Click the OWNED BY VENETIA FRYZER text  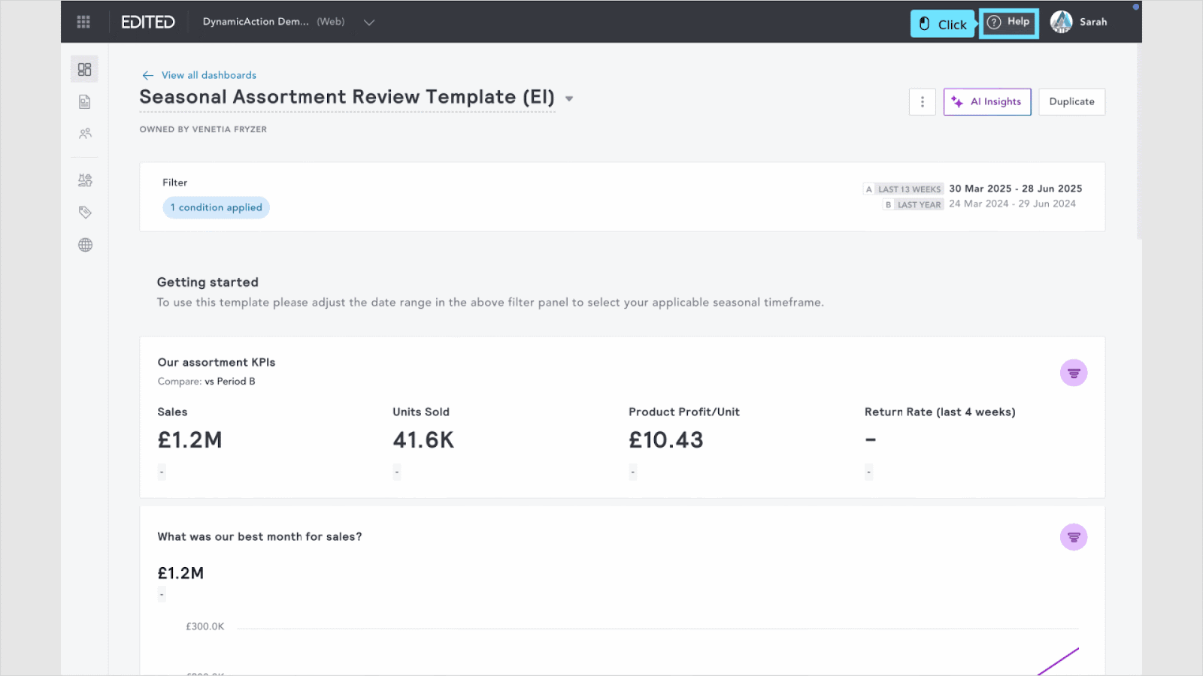[203, 129]
